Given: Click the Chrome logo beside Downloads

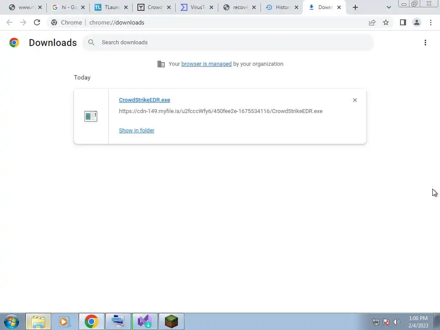Looking at the screenshot, I should [14, 43].
